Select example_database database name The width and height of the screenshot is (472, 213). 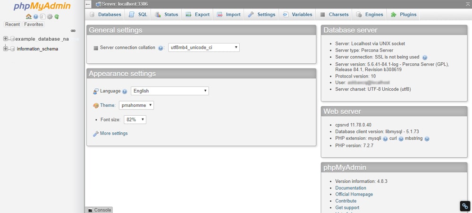tap(42, 39)
